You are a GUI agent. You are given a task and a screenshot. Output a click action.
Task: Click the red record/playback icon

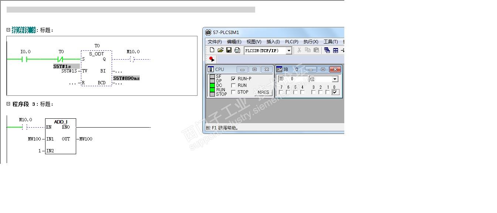[x=212, y=59]
